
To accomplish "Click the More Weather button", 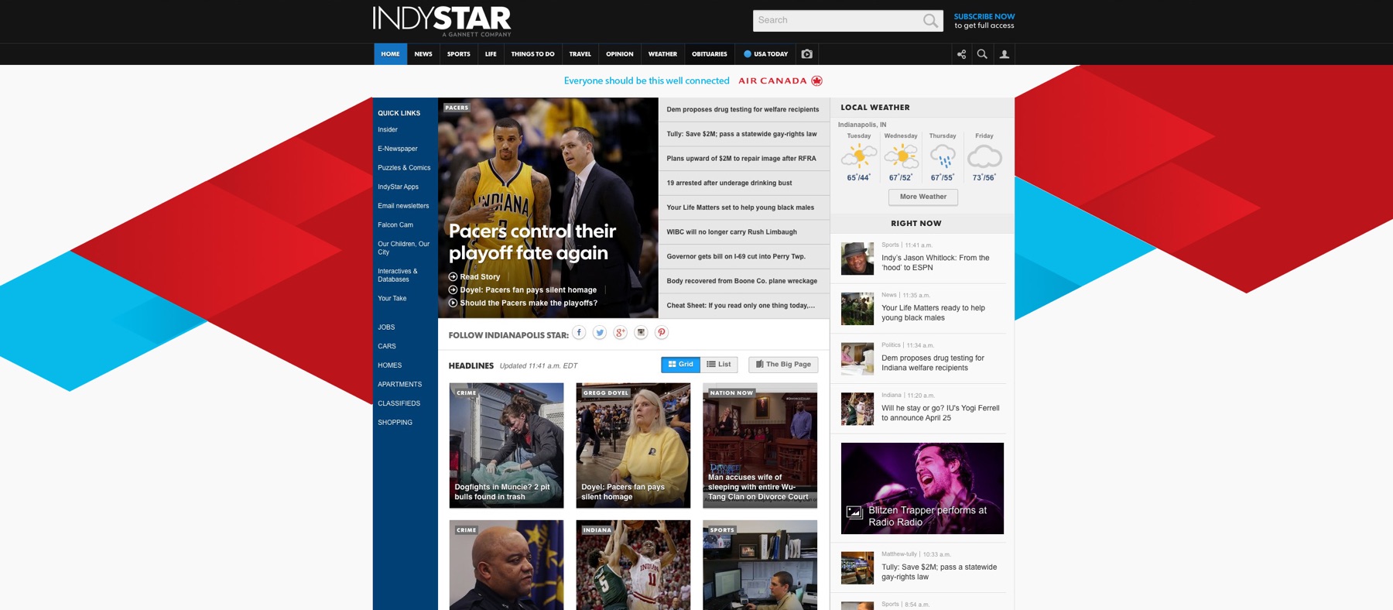I will [923, 197].
